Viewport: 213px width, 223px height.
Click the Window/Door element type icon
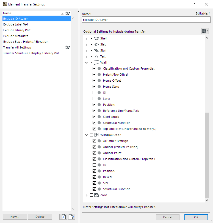click(96, 135)
